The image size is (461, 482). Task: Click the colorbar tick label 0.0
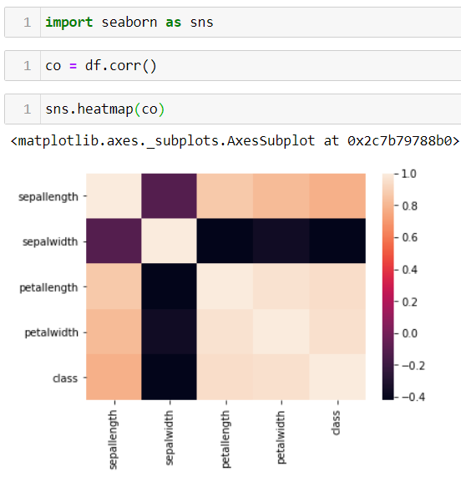(410, 333)
